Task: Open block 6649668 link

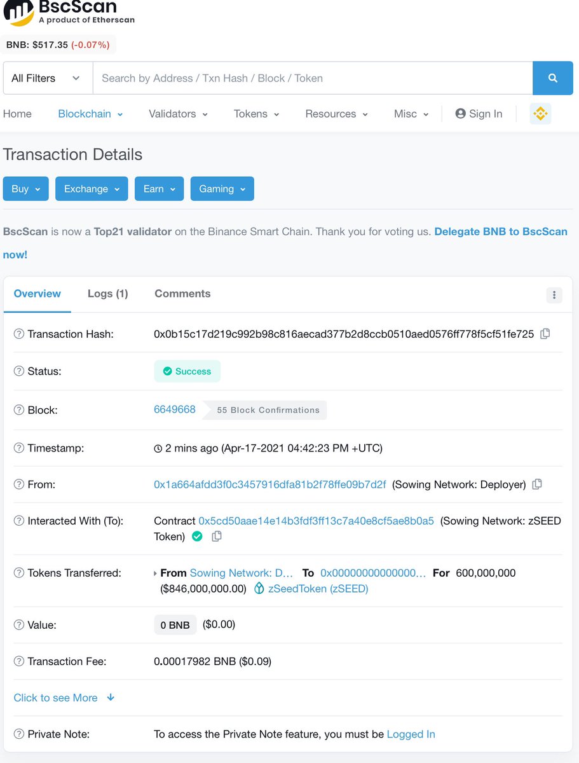Action: point(175,409)
